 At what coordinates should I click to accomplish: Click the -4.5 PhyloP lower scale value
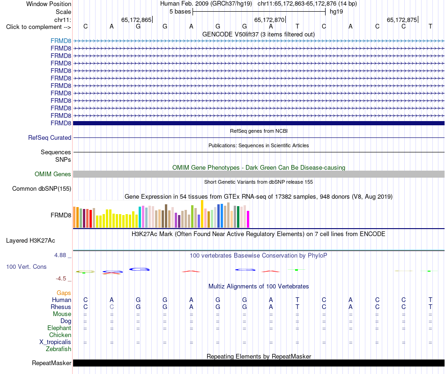(x=61, y=279)
